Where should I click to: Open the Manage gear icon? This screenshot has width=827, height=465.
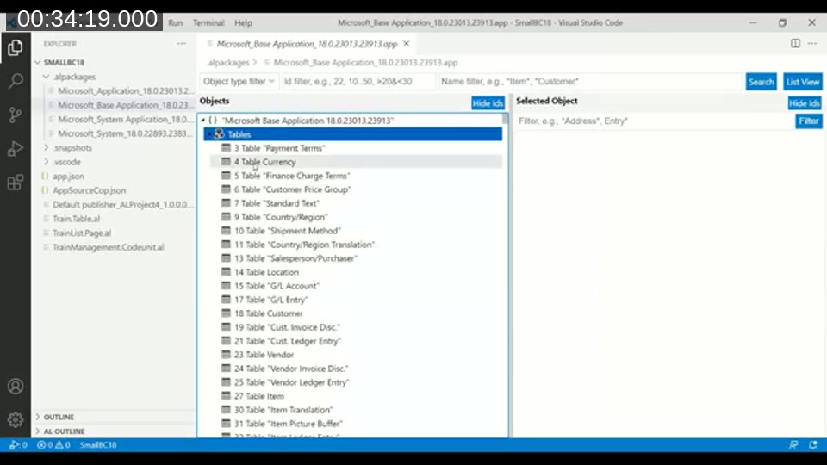(16, 419)
